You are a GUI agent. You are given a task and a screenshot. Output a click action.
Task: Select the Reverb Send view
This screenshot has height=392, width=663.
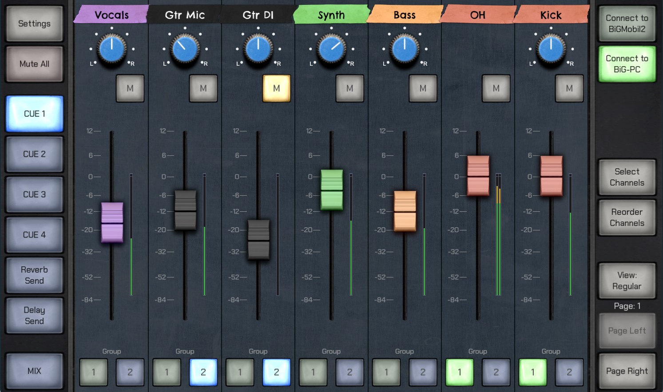[x=34, y=275]
